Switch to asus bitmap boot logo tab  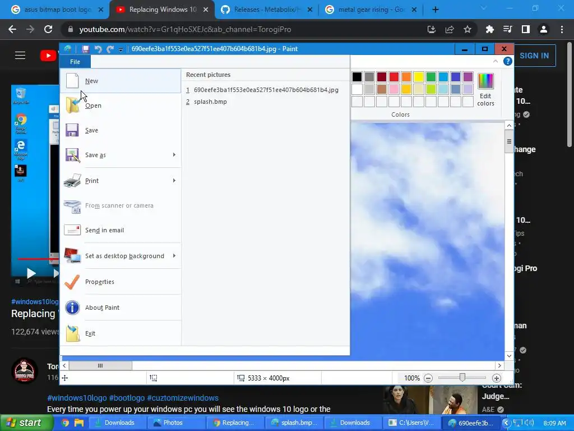tap(57, 10)
